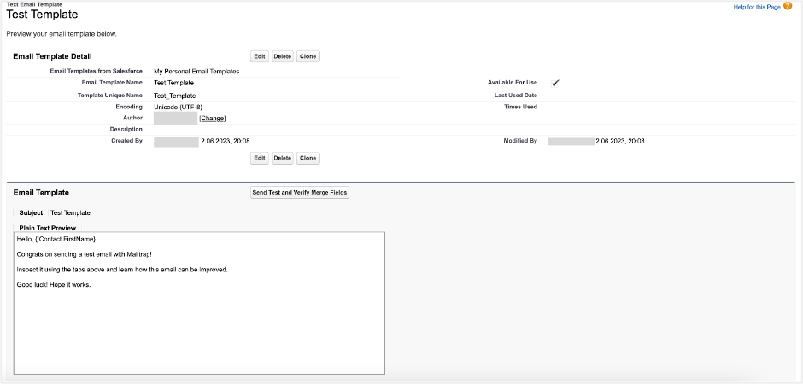Click the Good luck! Hope it works. line
The image size is (803, 384).
[x=54, y=285]
